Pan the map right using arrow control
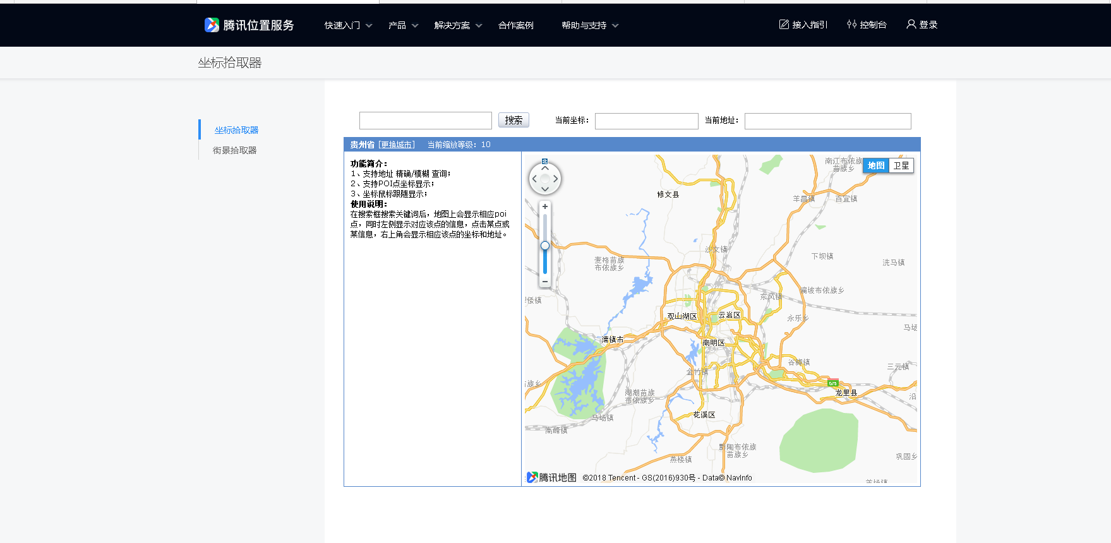This screenshot has width=1111, height=543. click(x=555, y=179)
